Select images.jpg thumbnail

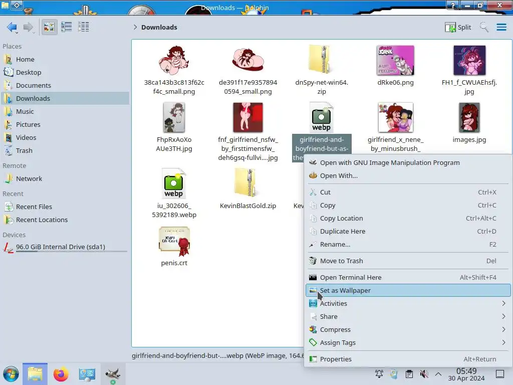(469, 117)
